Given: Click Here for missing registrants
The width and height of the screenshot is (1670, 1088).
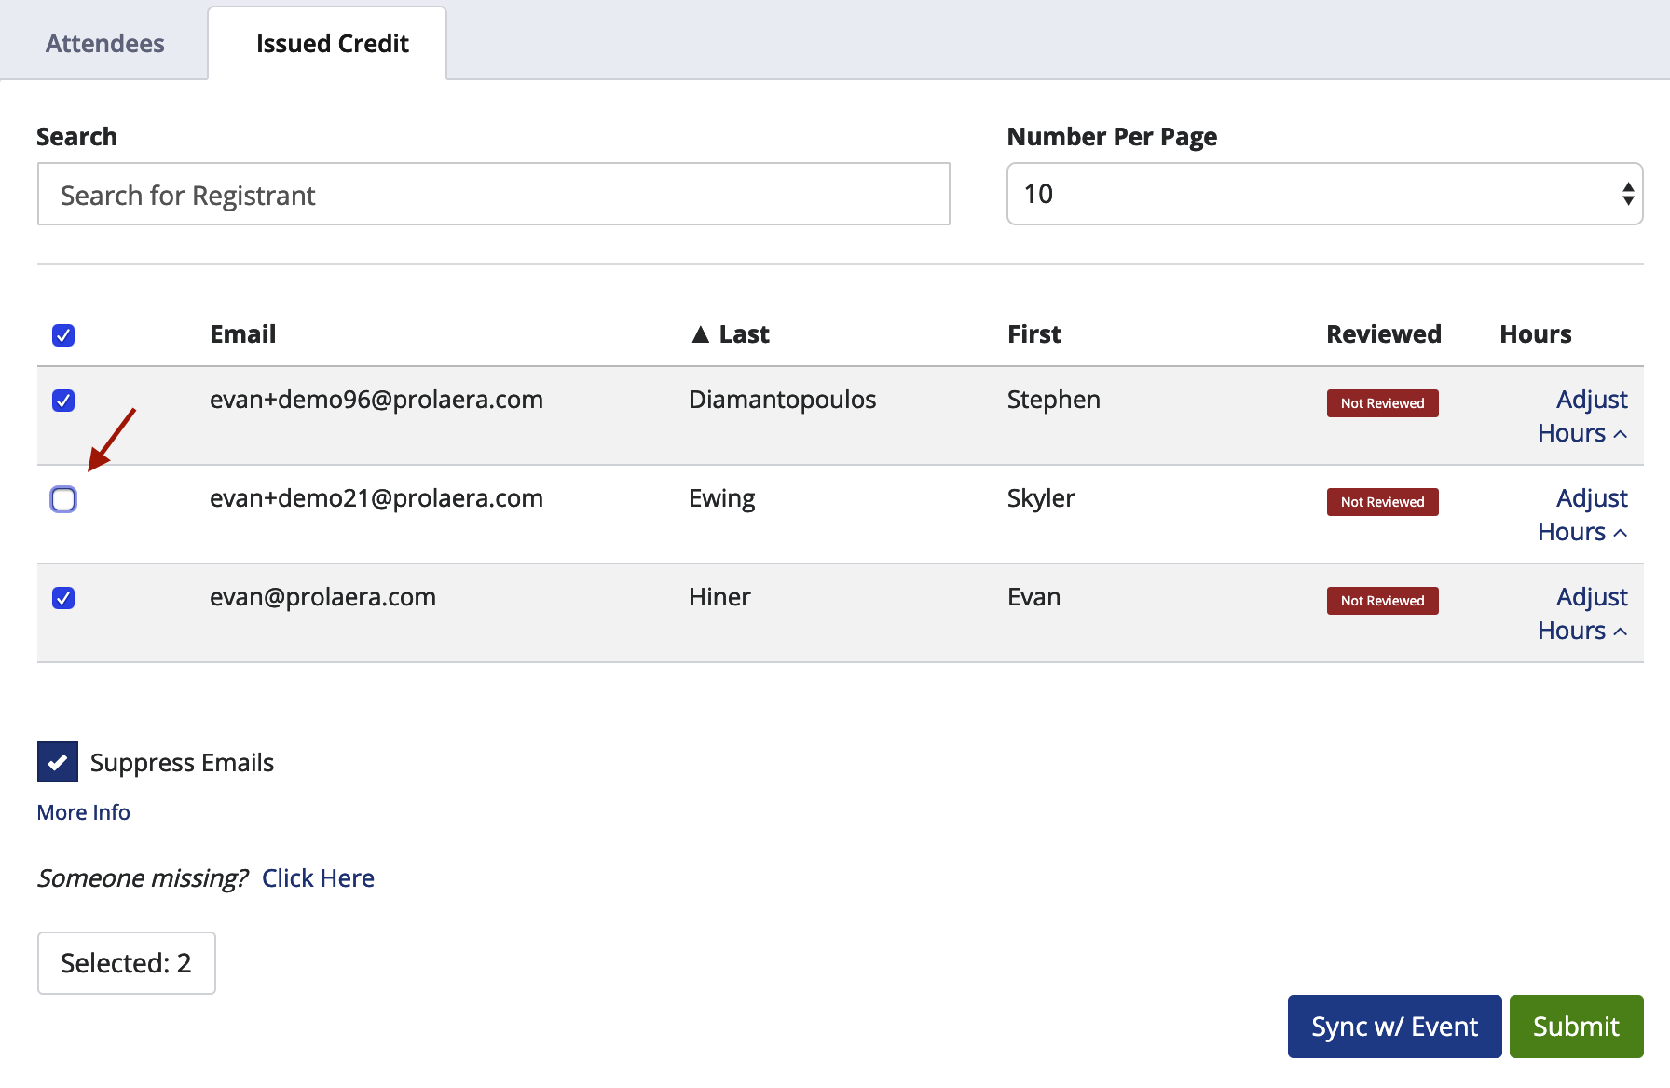Looking at the screenshot, I should point(318,877).
